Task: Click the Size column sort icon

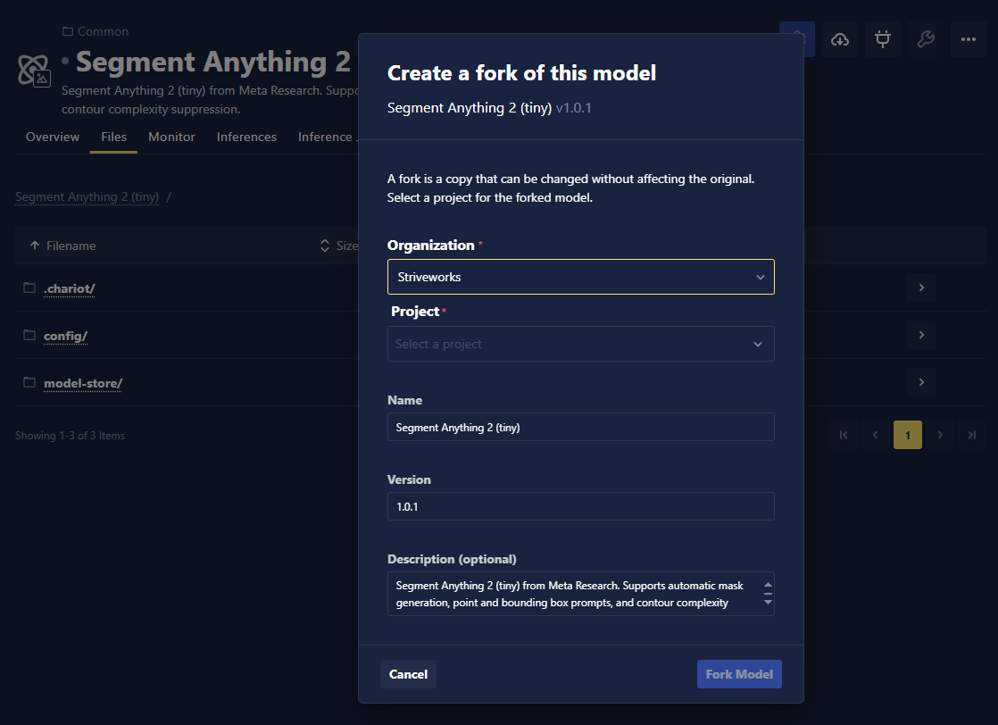Action: [325, 246]
